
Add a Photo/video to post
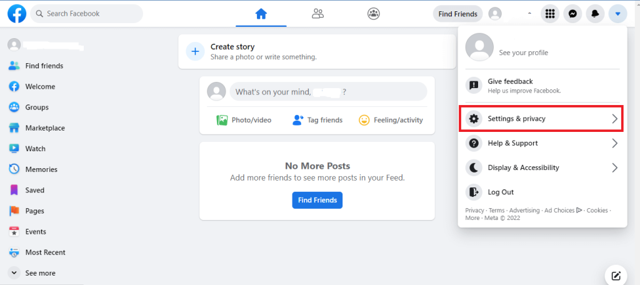(x=244, y=120)
